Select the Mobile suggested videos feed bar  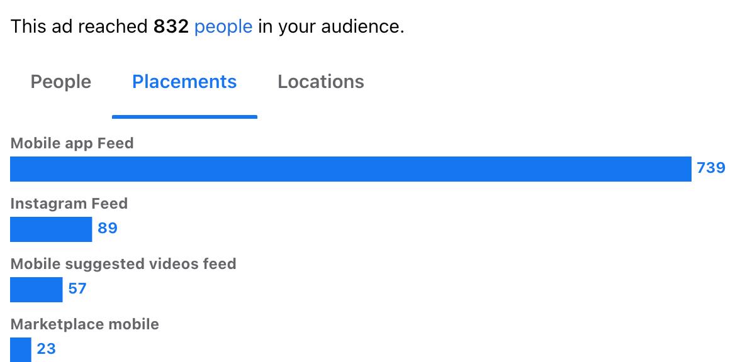[x=36, y=290]
